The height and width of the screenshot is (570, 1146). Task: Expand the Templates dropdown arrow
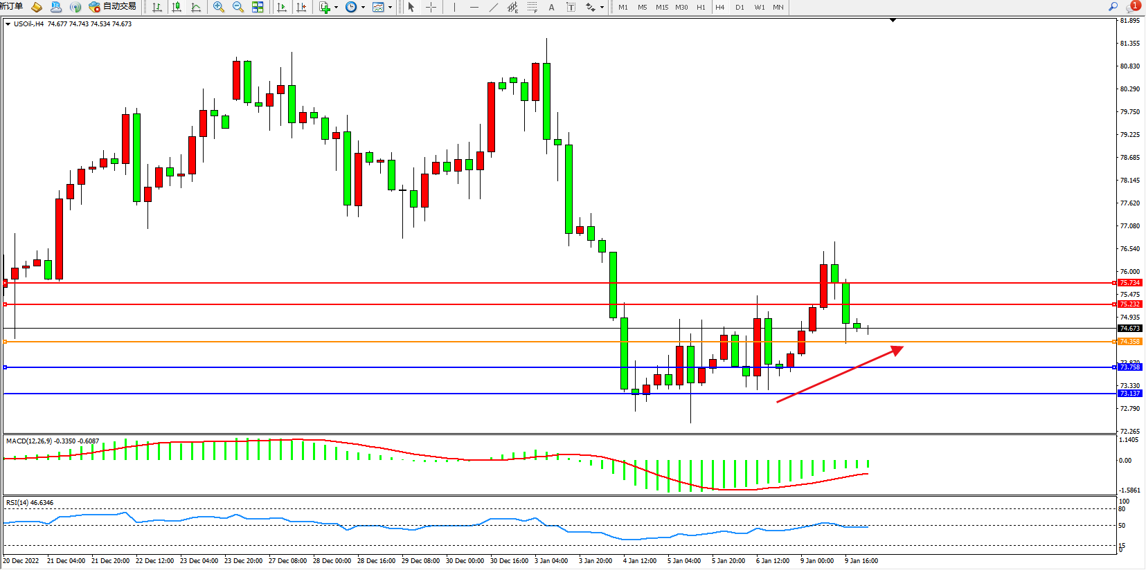(x=390, y=8)
